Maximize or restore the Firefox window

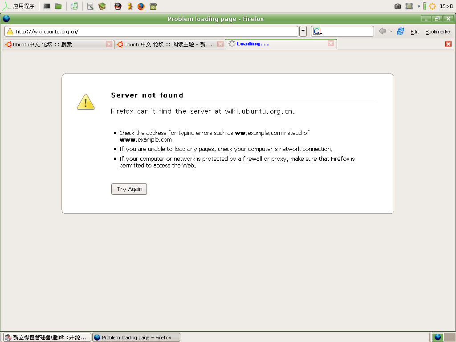(x=437, y=19)
